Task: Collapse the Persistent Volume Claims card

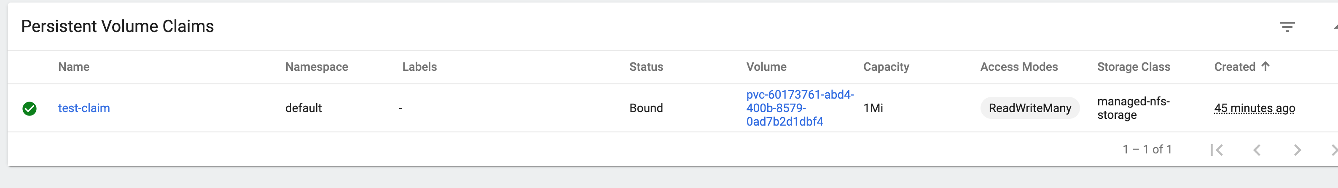Action: (x=1335, y=26)
